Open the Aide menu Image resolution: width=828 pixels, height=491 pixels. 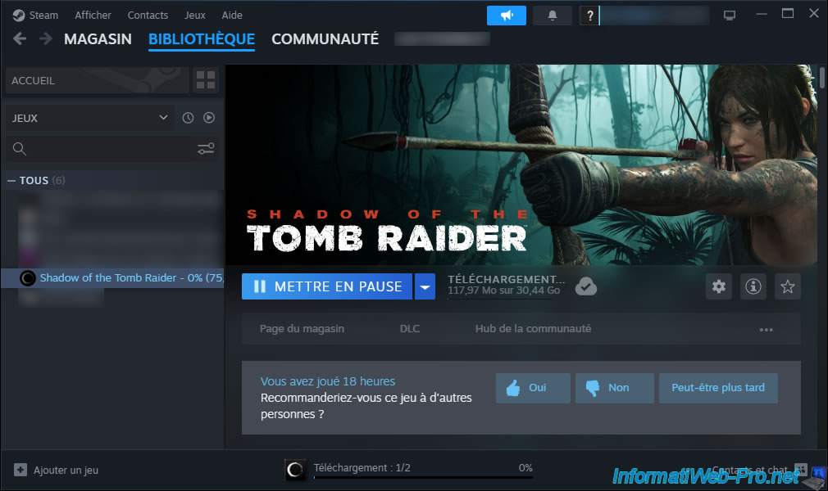pos(232,16)
